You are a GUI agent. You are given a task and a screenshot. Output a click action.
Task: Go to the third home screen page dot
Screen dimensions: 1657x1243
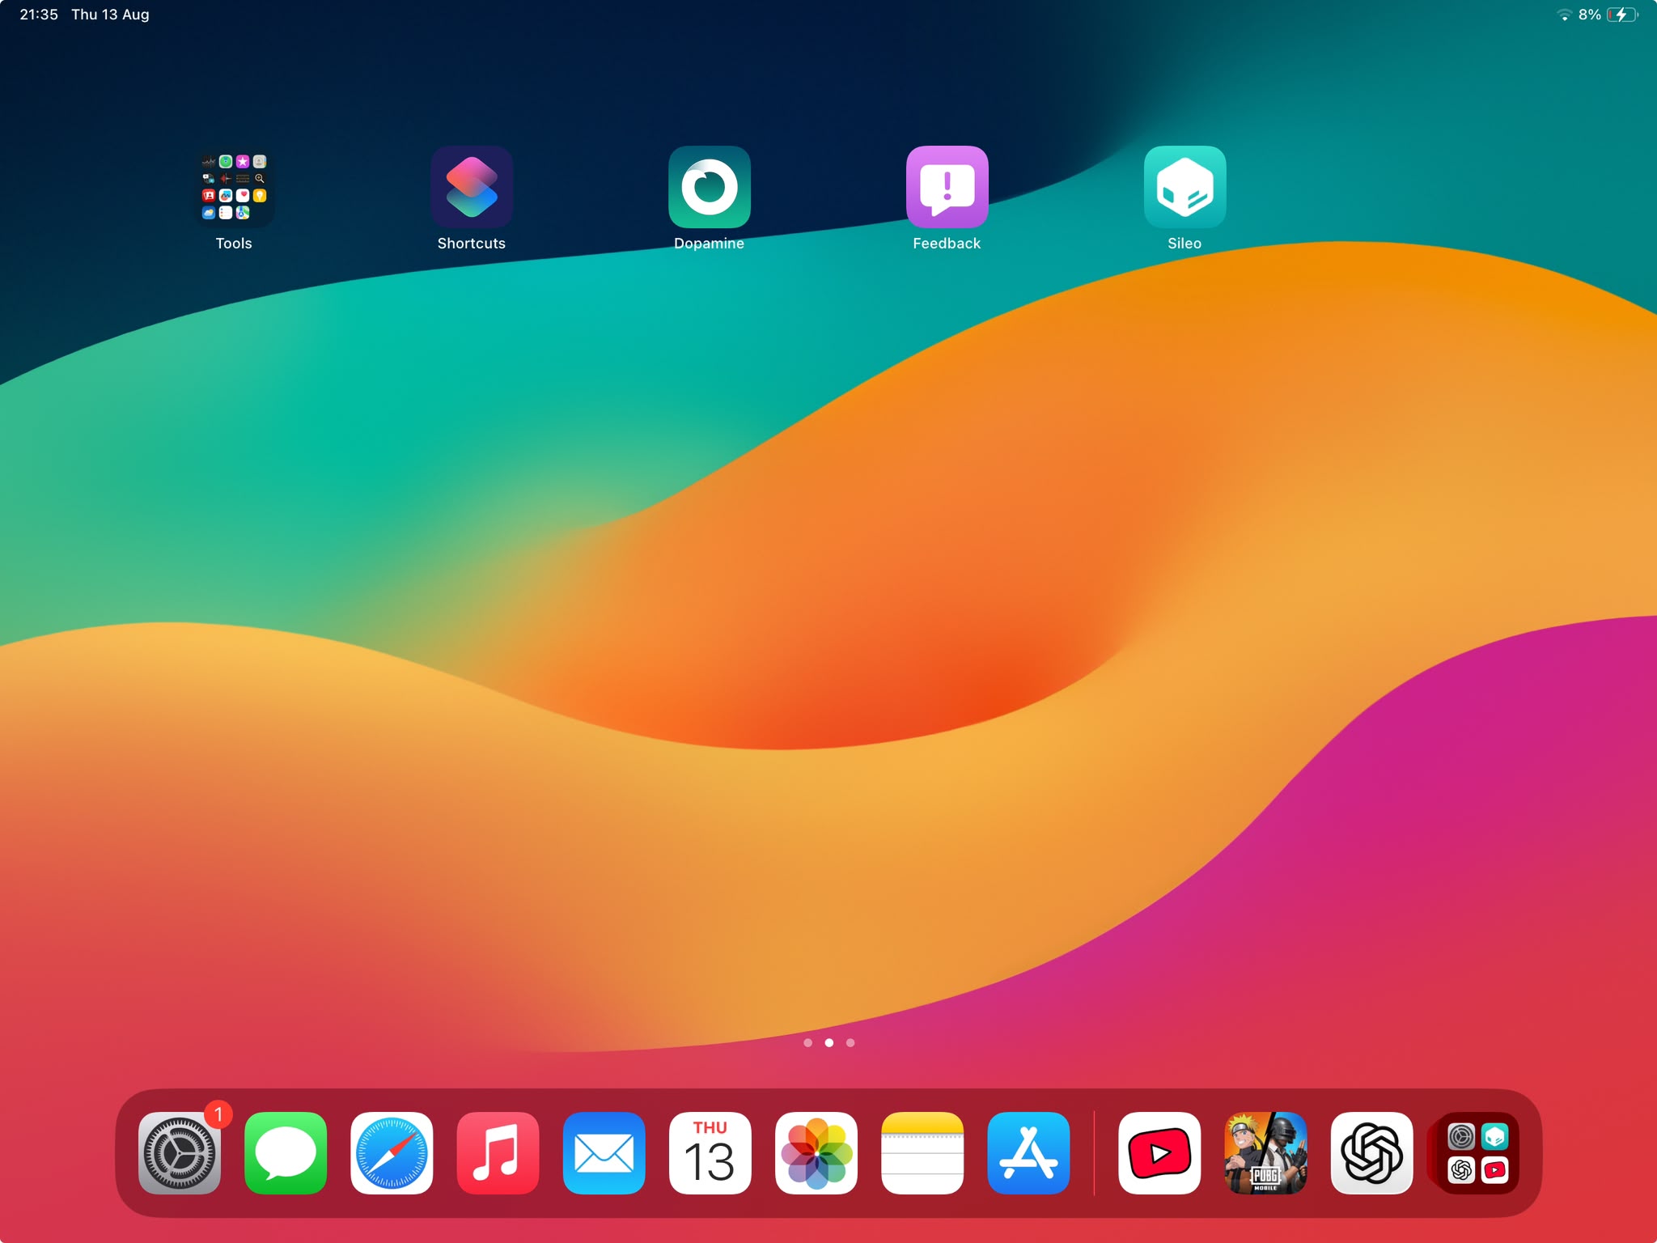[x=850, y=1042]
